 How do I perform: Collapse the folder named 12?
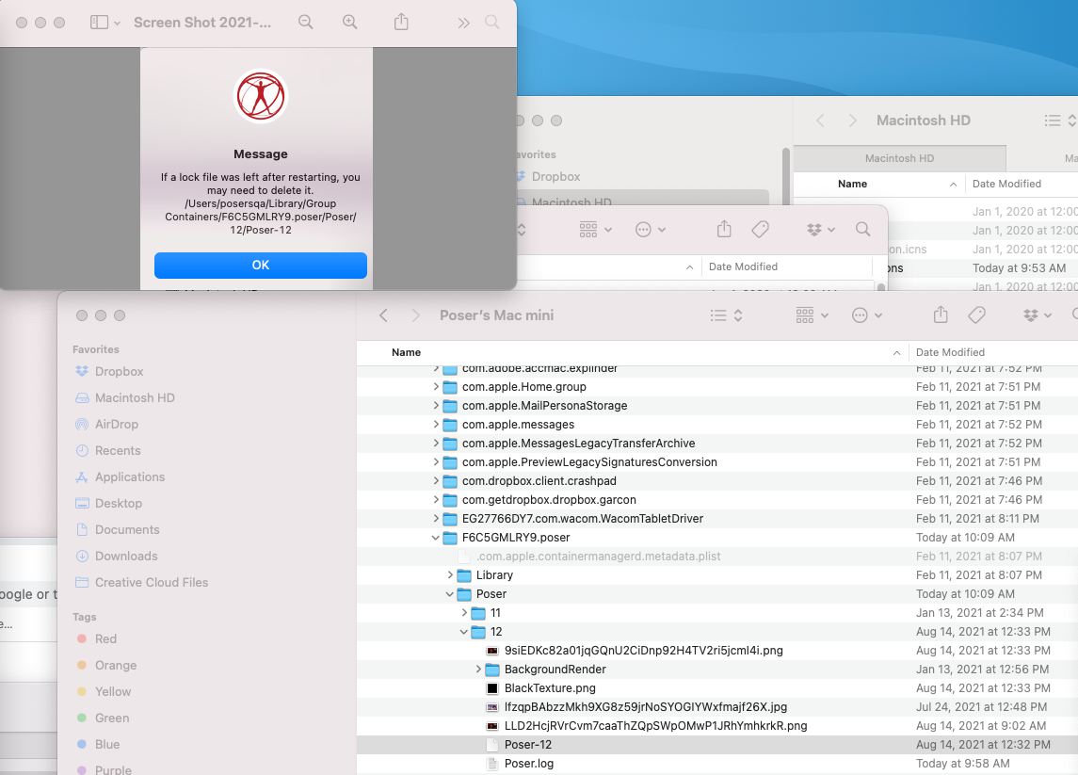(464, 632)
